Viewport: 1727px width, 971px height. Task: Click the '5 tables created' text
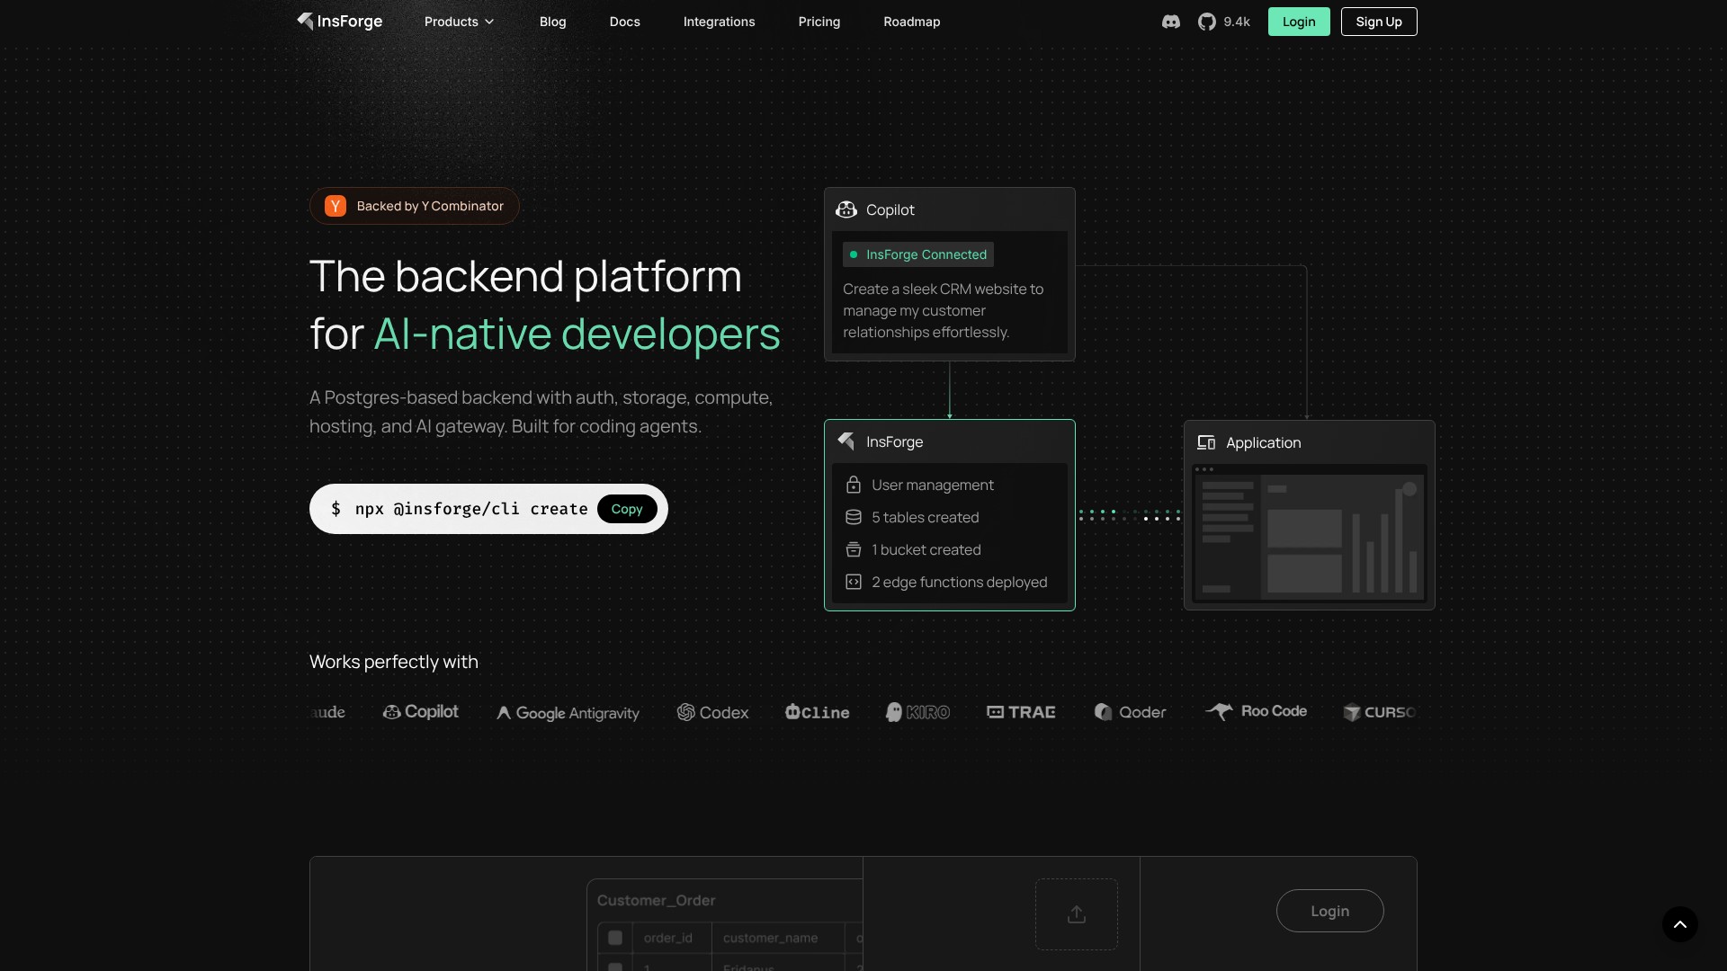[926, 517]
